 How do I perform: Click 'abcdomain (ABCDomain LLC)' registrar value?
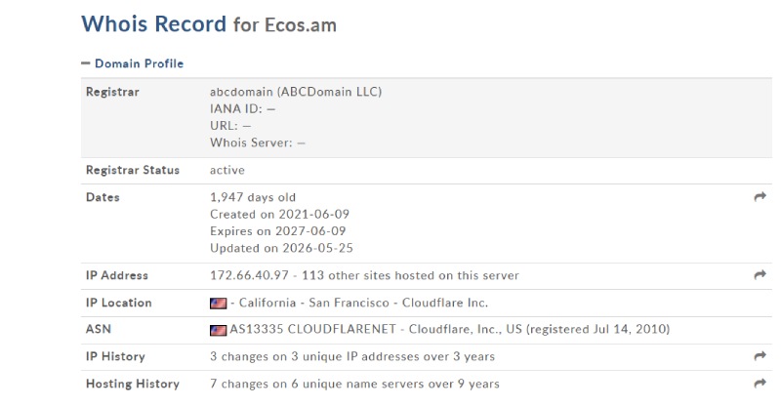pyautogui.click(x=296, y=92)
